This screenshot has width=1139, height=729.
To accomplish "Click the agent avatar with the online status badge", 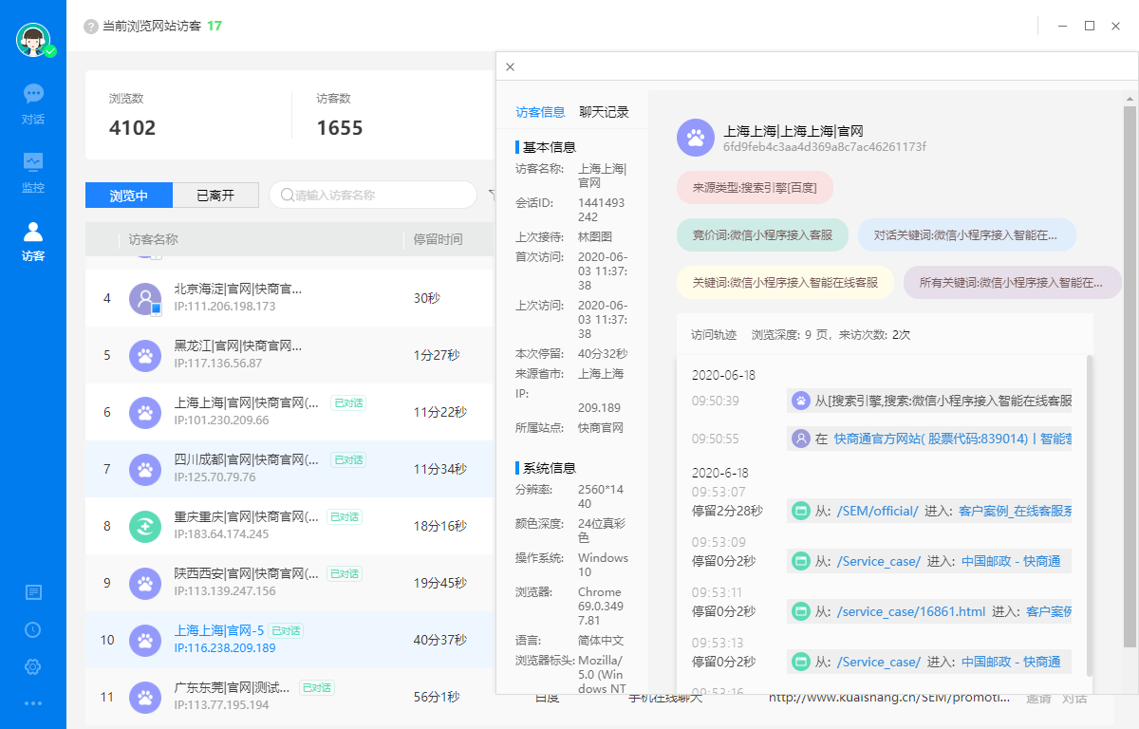I will coord(34,40).
